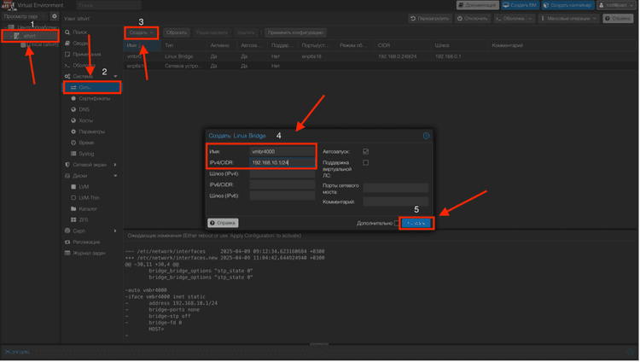Open the ZFS section
640x362 pixels.
pyautogui.click(x=84, y=219)
